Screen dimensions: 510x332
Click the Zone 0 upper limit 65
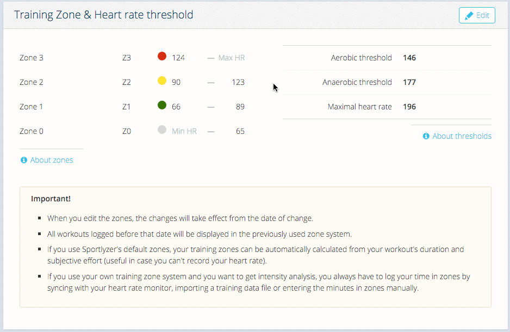(240, 131)
